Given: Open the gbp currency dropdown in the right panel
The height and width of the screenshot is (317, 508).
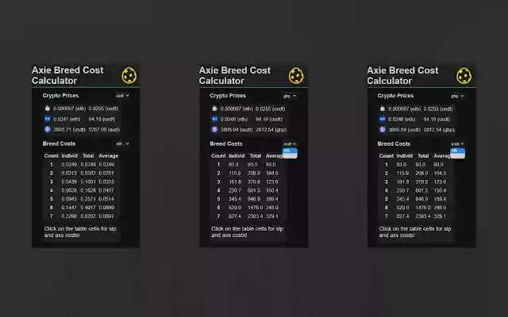Looking at the screenshot, I should pyautogui.click(x=457, y=96).
